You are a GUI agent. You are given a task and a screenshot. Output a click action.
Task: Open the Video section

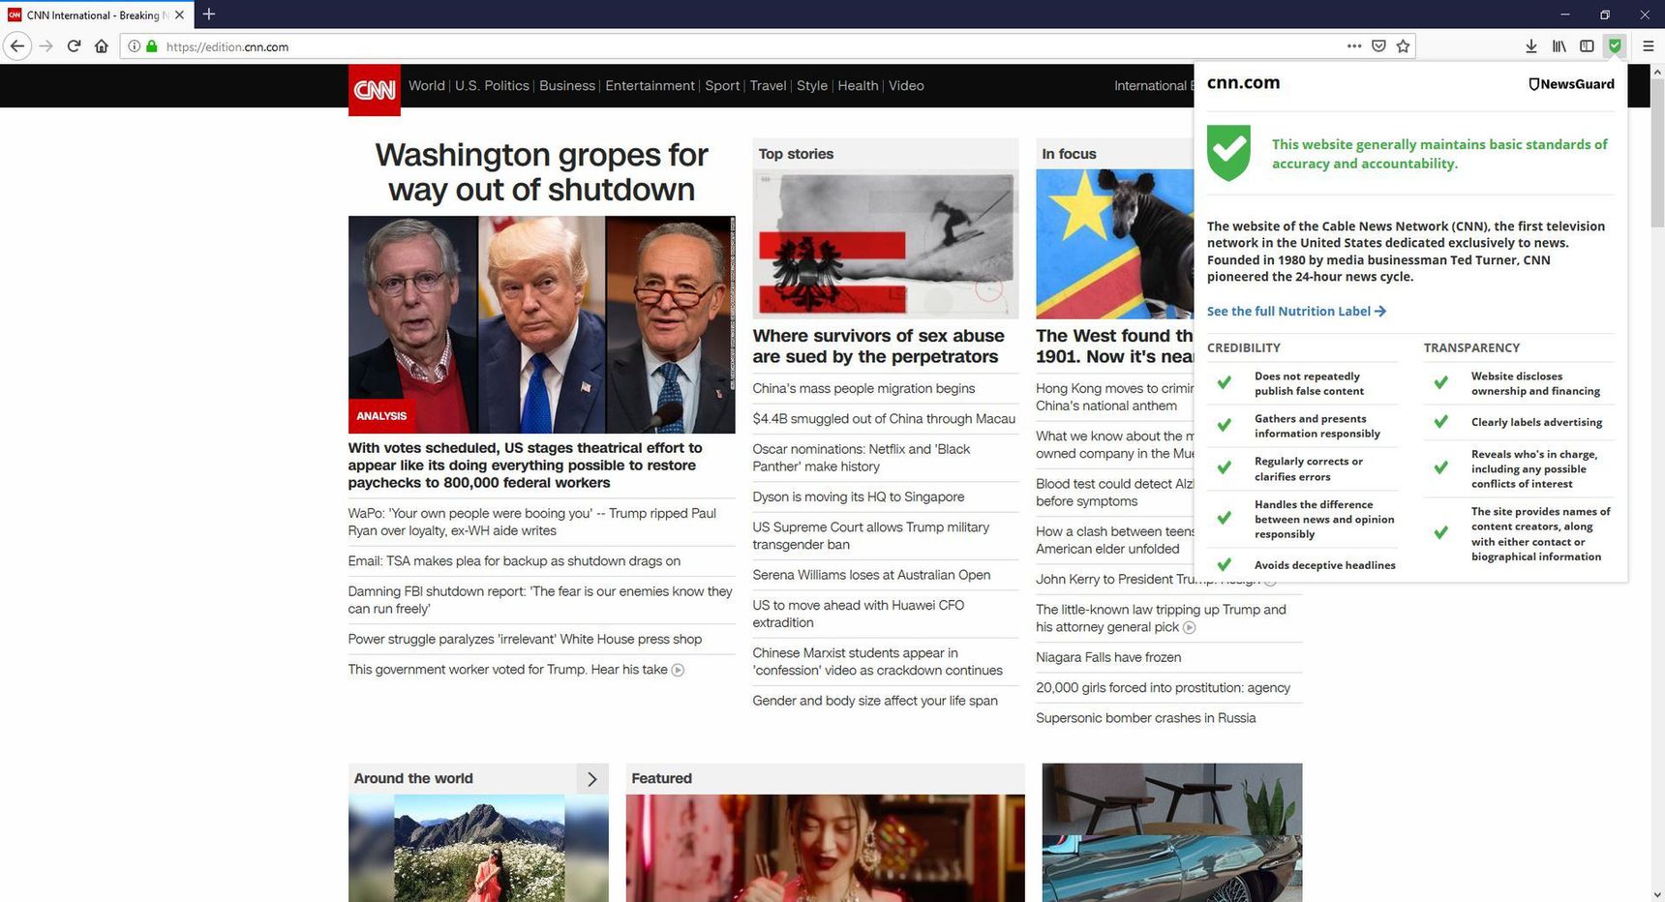click(906, 85)
